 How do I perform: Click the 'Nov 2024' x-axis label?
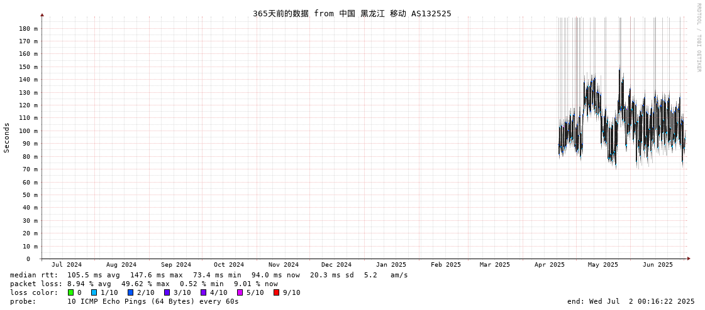point(284,265)
